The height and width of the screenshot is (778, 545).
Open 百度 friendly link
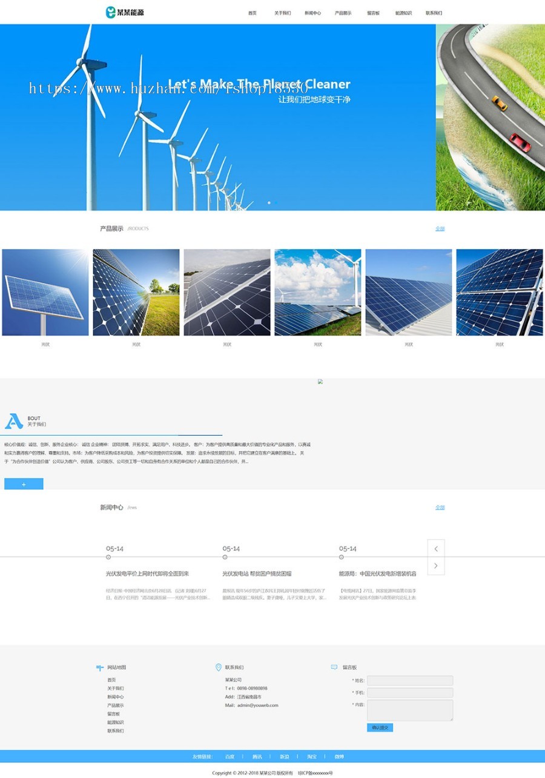pyautogui.click(x=230, y=756)
